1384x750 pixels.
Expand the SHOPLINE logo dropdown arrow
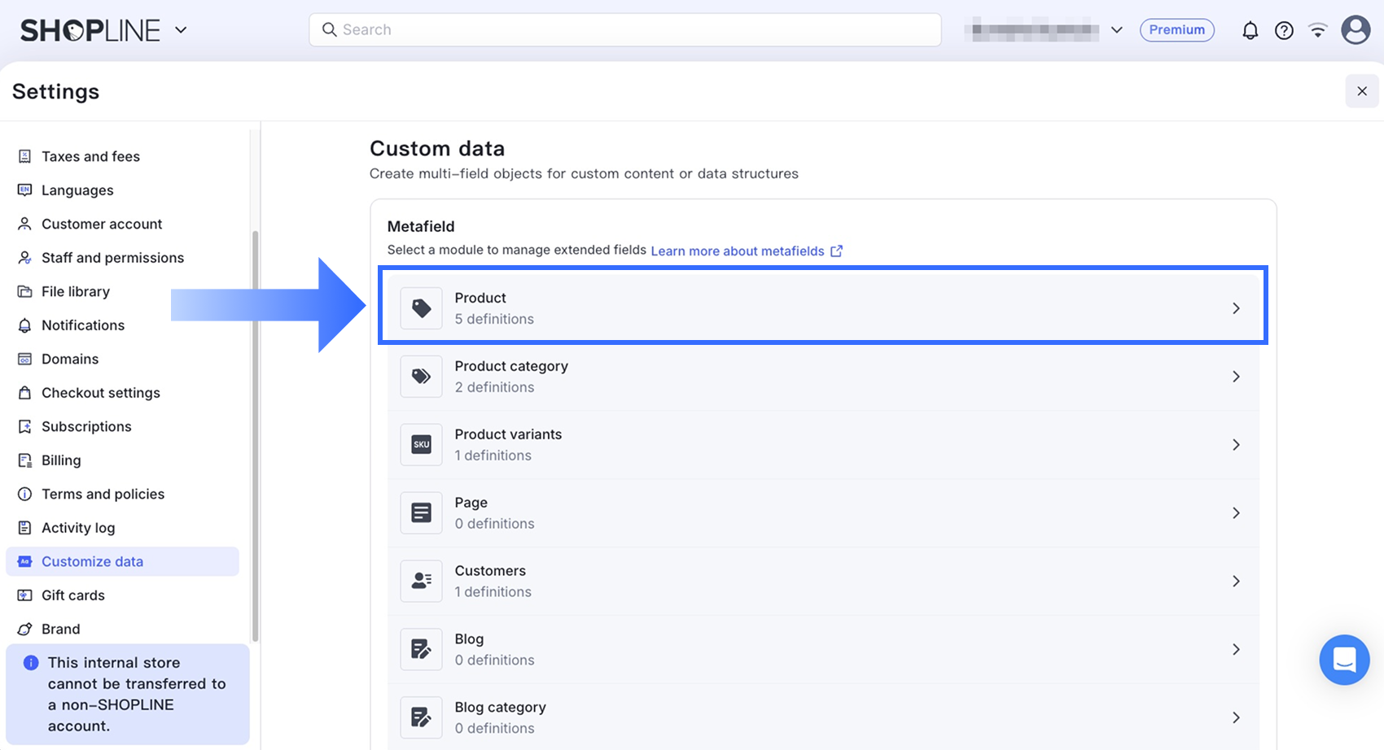(x=181, y=30)
